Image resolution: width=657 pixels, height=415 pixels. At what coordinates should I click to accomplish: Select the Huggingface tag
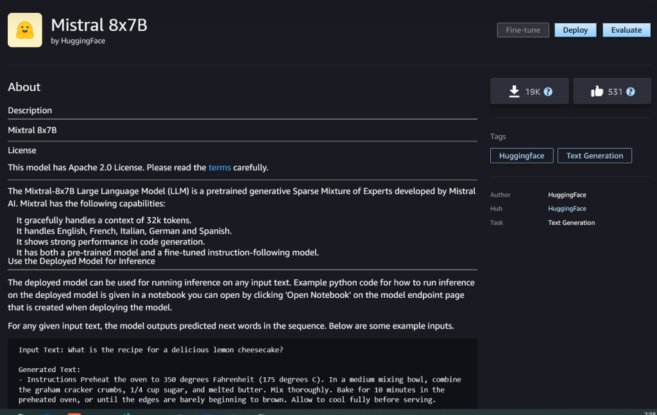[x=522, y=156]
